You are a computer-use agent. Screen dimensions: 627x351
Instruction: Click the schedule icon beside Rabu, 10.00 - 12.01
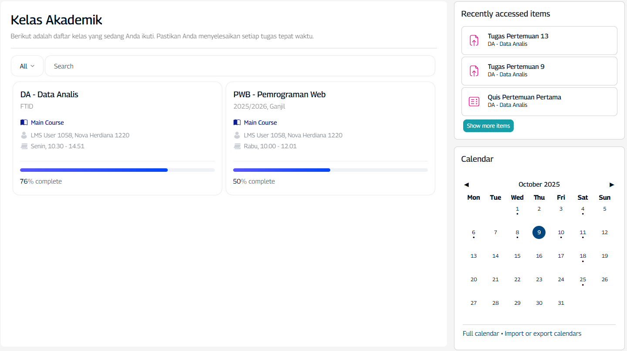tap(237, 146)
